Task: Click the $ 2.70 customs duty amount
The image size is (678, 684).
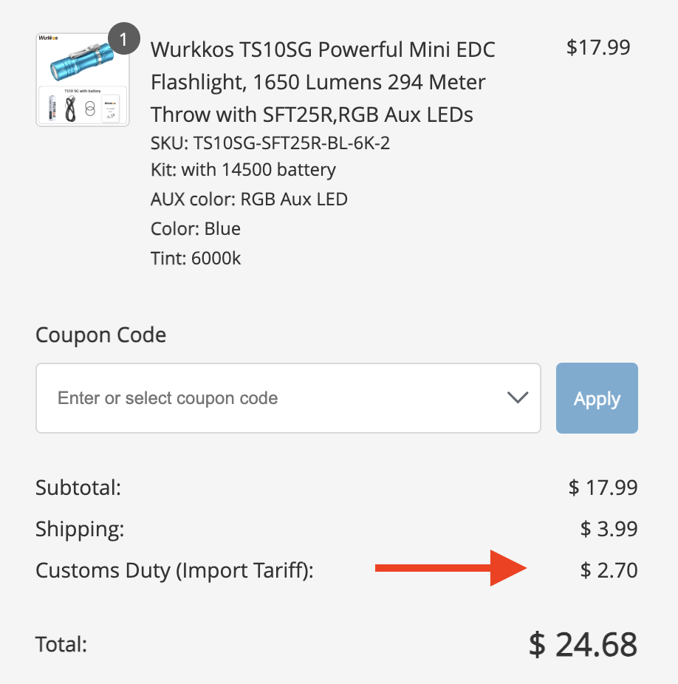Action: (x=609, y=570)
